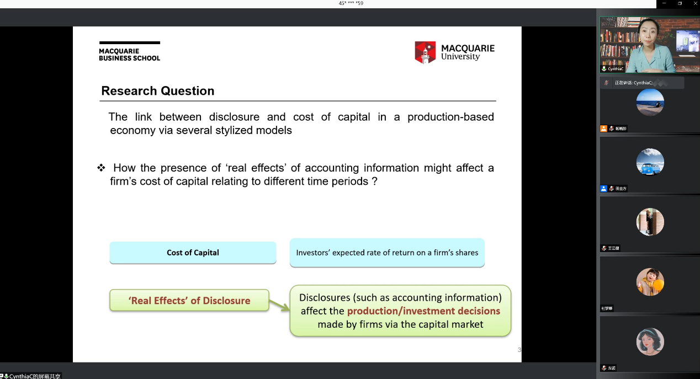This screenshot has height=379, width=700.
Task: Select the cartoon girl avatar
Action: (650, 341)
